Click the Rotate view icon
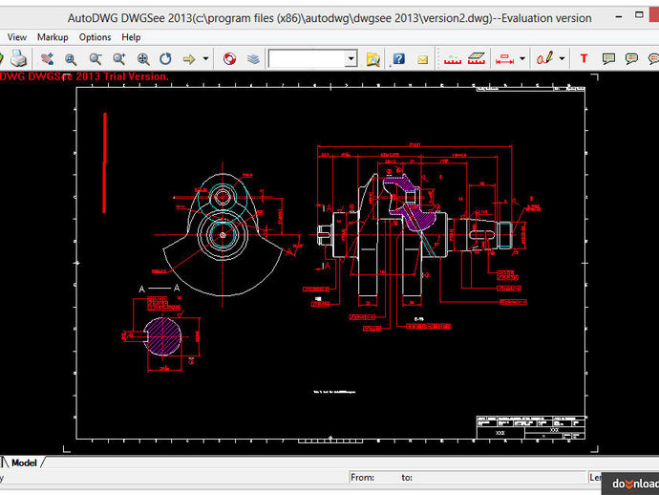 pos(165,59)
